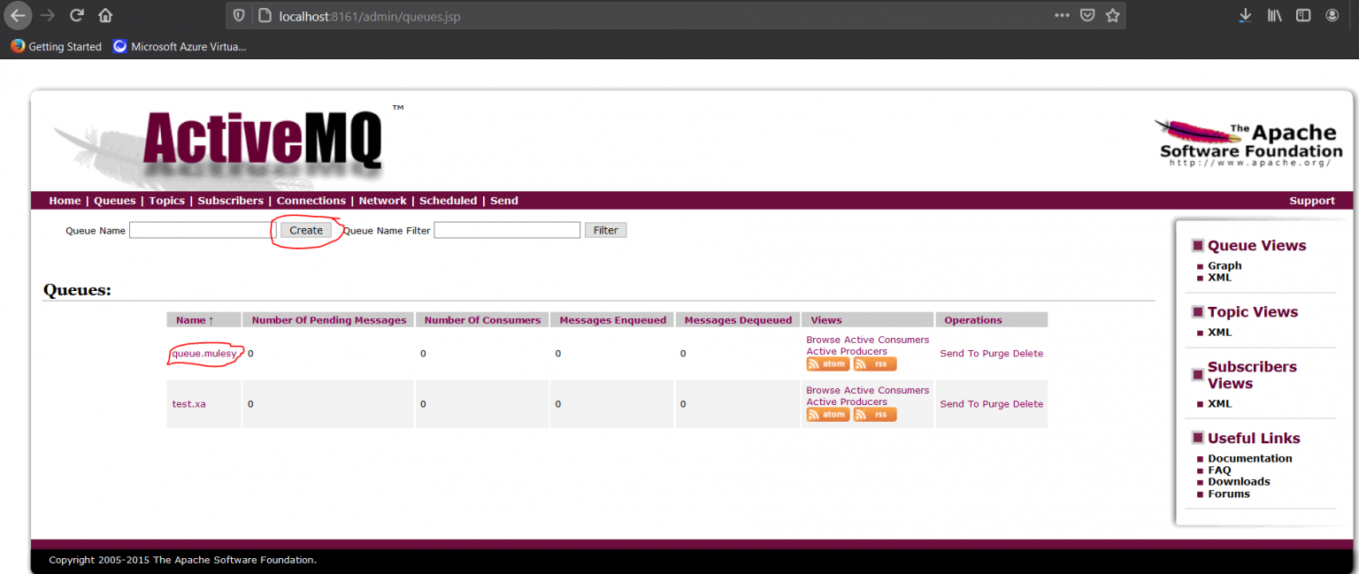1359x574 pixels.
Task: Click in the Queue Name input field
Action: (202, 230)
